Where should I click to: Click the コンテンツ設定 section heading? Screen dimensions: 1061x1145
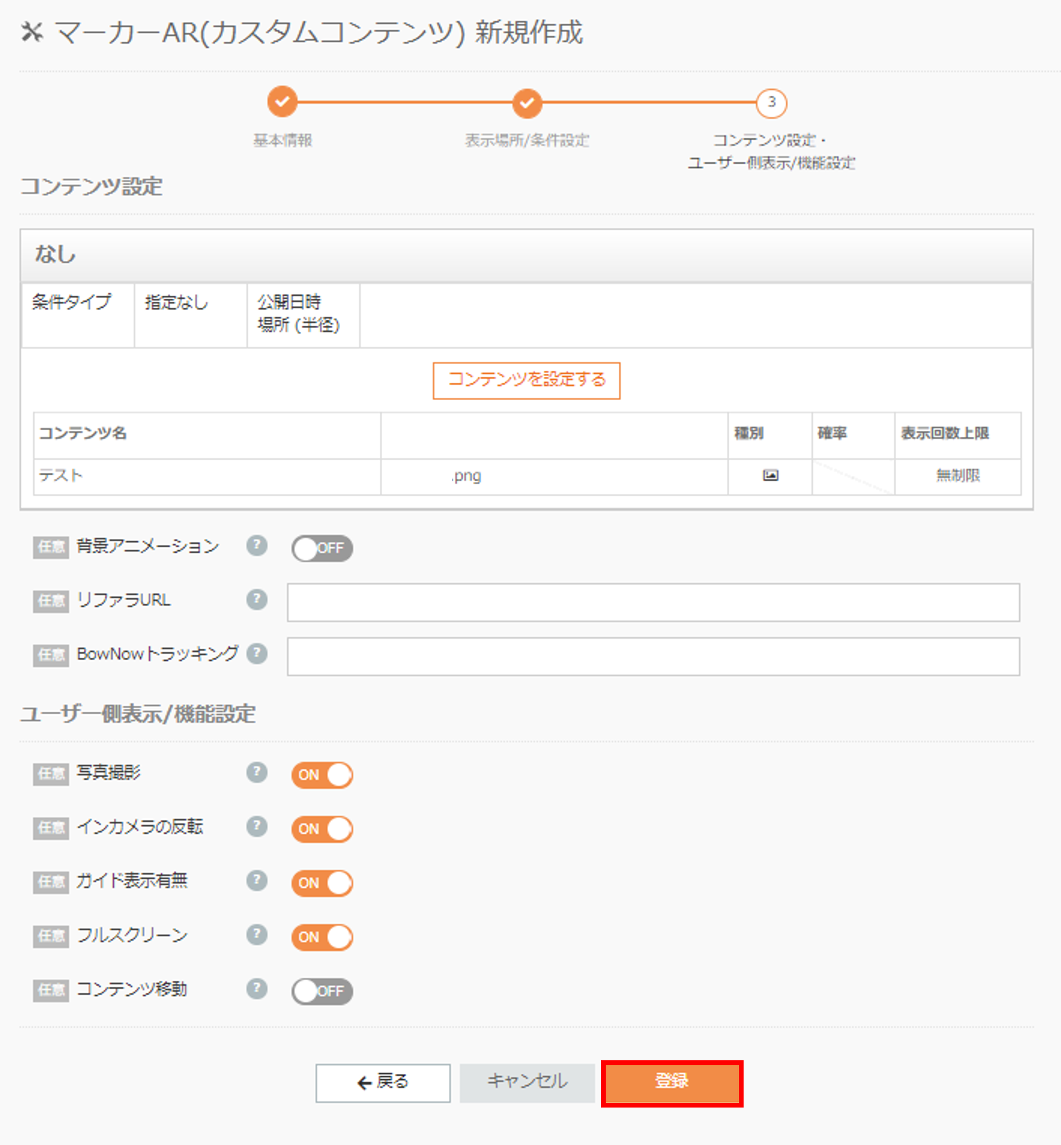tap(92, 186)
